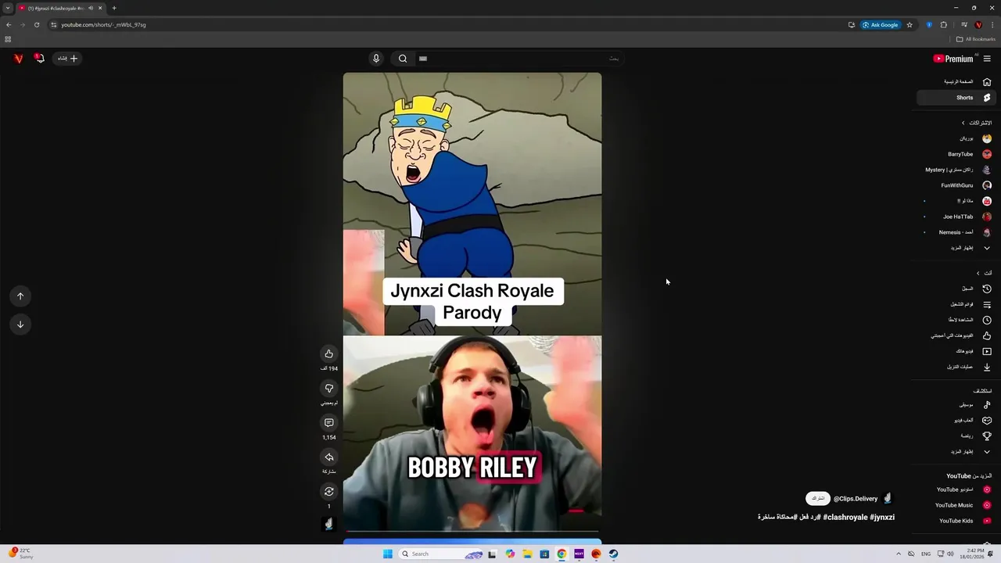Click the Chrome address bar URL

click(104, 24)
